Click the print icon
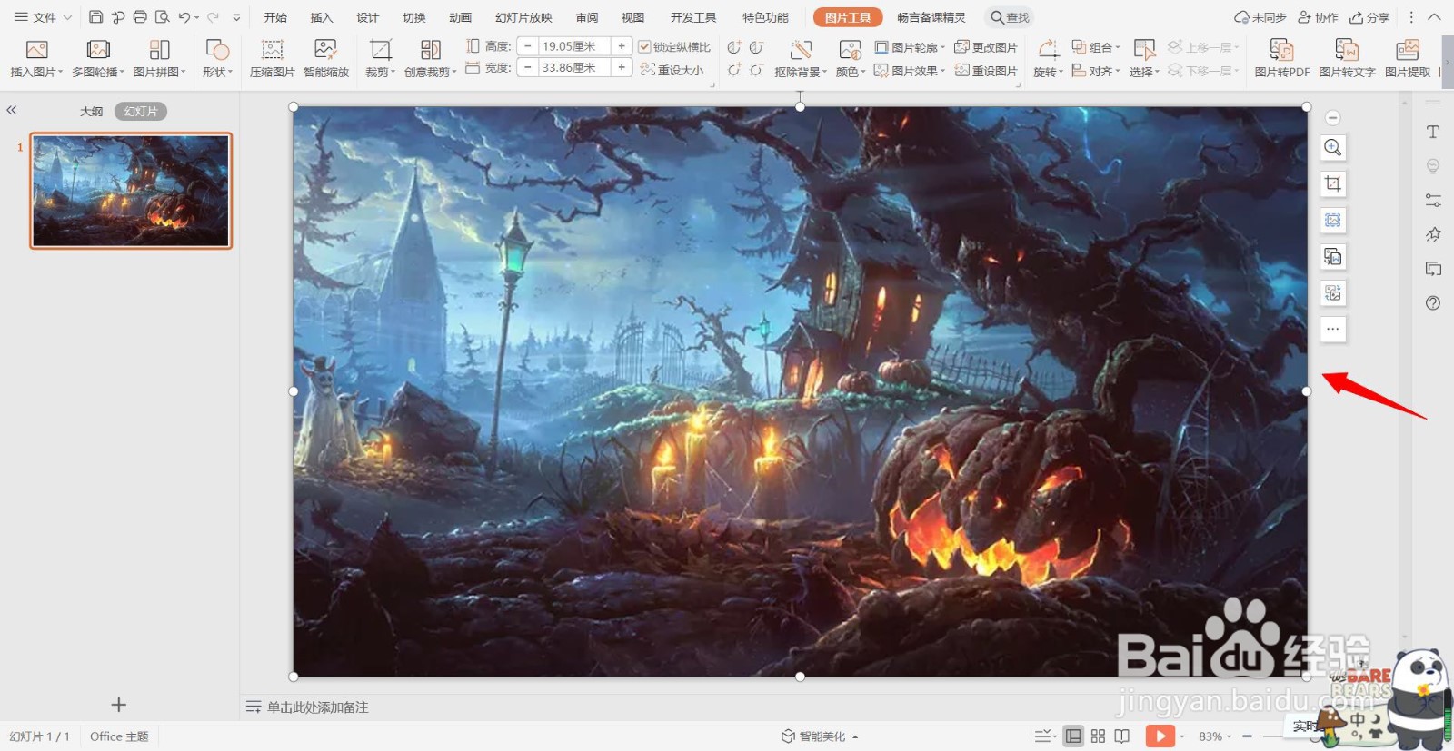1454x751 pixels. click(140, 17)
